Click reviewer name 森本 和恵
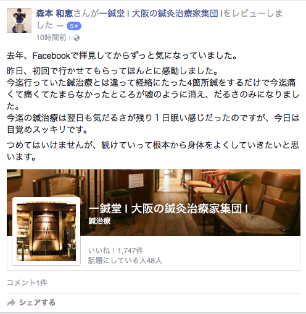 tap(54, 14)
